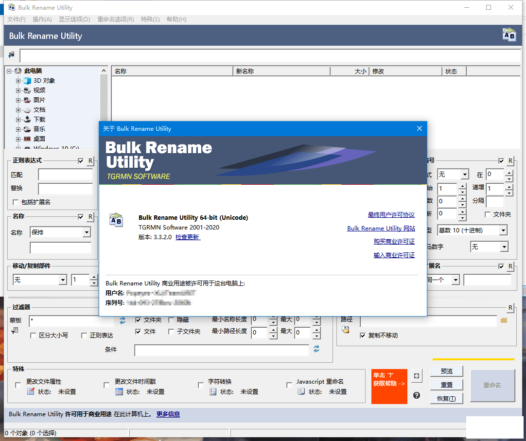Click the 重置 button
This screenshot has width=526, height=441.
click(x=446, y=385)
